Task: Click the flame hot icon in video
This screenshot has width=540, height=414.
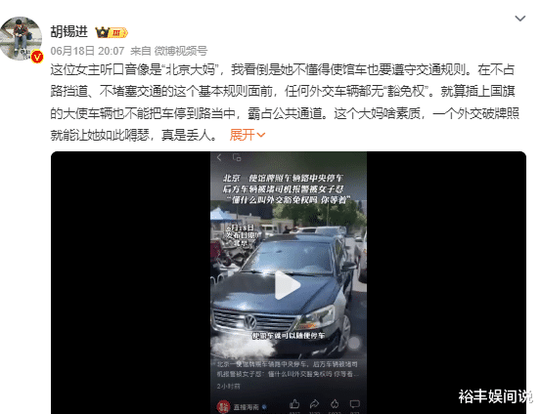Action: pos(334,403)
